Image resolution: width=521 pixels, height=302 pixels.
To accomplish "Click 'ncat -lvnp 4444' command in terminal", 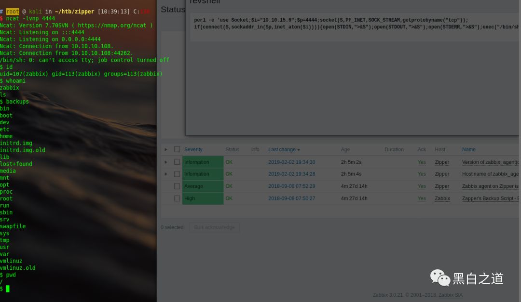I will 30,18.
